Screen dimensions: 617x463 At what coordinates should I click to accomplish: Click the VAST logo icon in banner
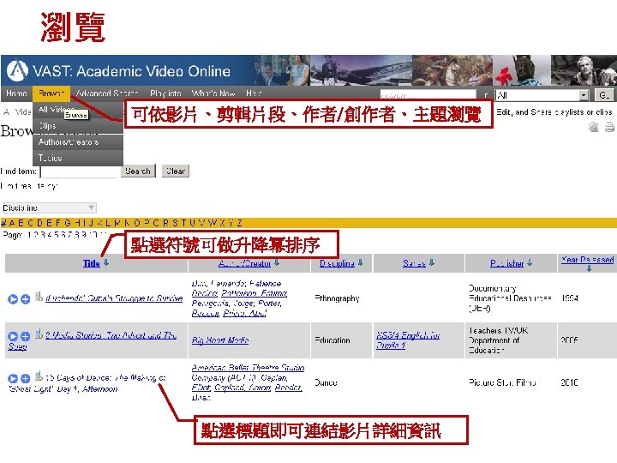17,70
